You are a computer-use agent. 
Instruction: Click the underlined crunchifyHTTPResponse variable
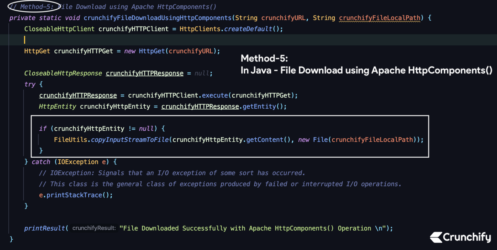[x=144, y=73]
